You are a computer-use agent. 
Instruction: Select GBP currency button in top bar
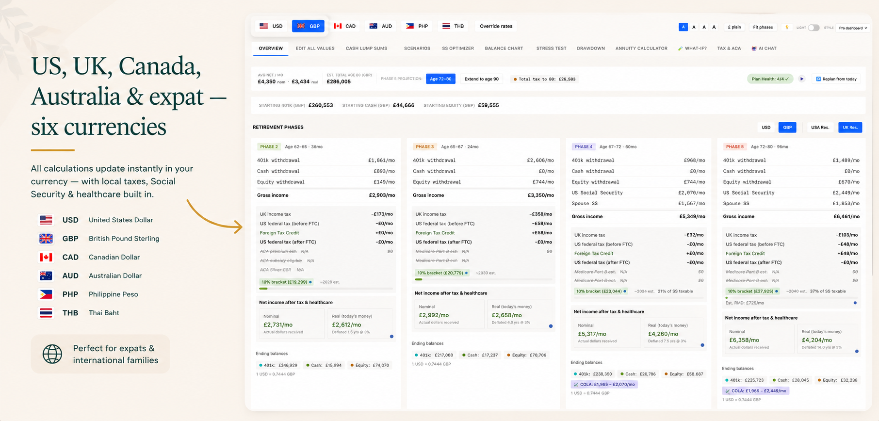(308, 26)
